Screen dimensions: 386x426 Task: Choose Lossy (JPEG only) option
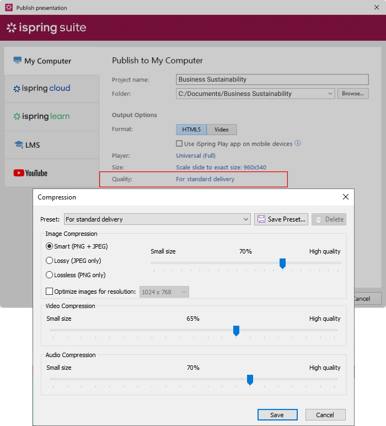50,261
